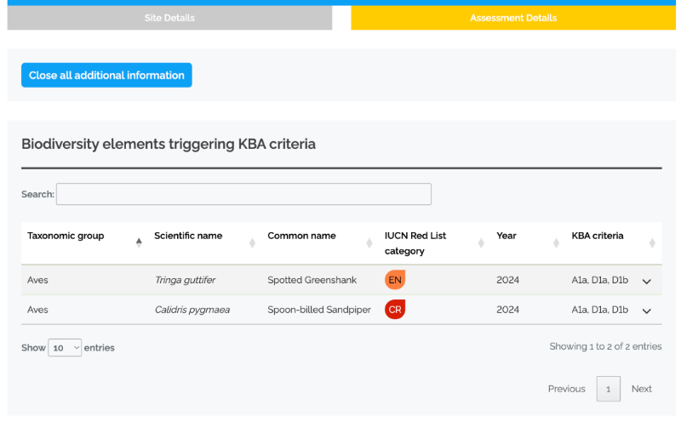Sort table by KBA criteria
Viewport: 681px width, 422px height.
tap(613, 243)
